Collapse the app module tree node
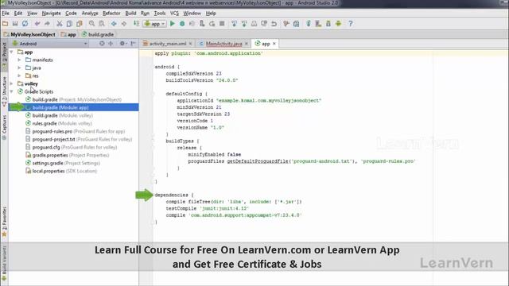This screenshot has width=509, height=286. tap(12, 52)
